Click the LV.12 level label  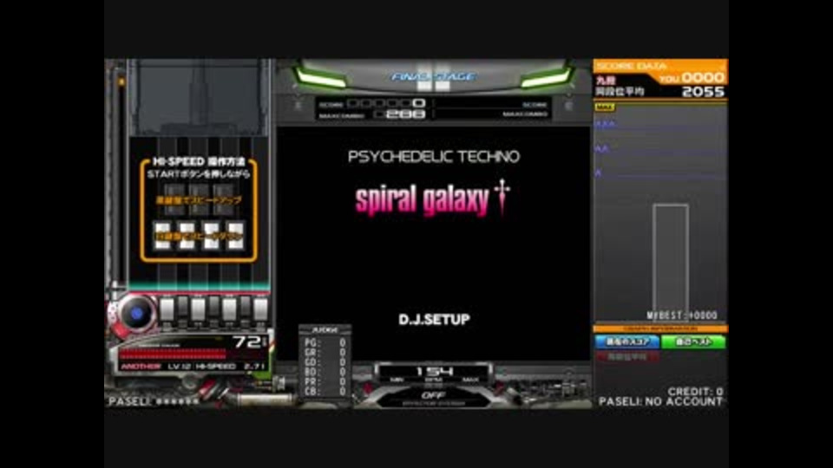(x=179, y=367)
